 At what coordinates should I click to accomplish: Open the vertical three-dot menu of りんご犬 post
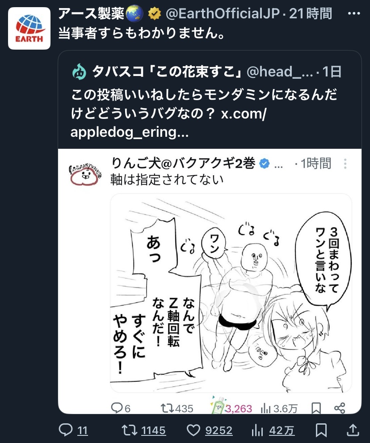[x=345, y=164]
